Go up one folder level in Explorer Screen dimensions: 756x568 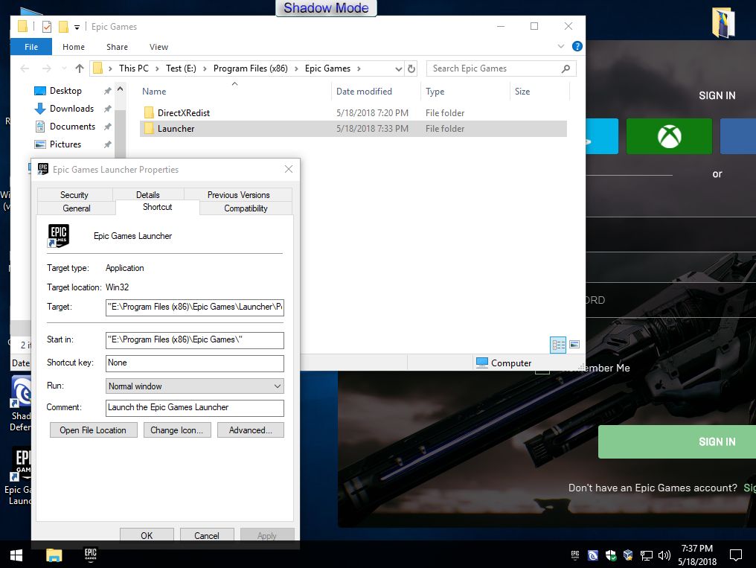[80, 68]
